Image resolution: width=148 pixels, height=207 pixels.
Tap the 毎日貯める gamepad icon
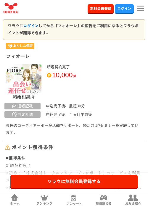[x=104, y=198]
